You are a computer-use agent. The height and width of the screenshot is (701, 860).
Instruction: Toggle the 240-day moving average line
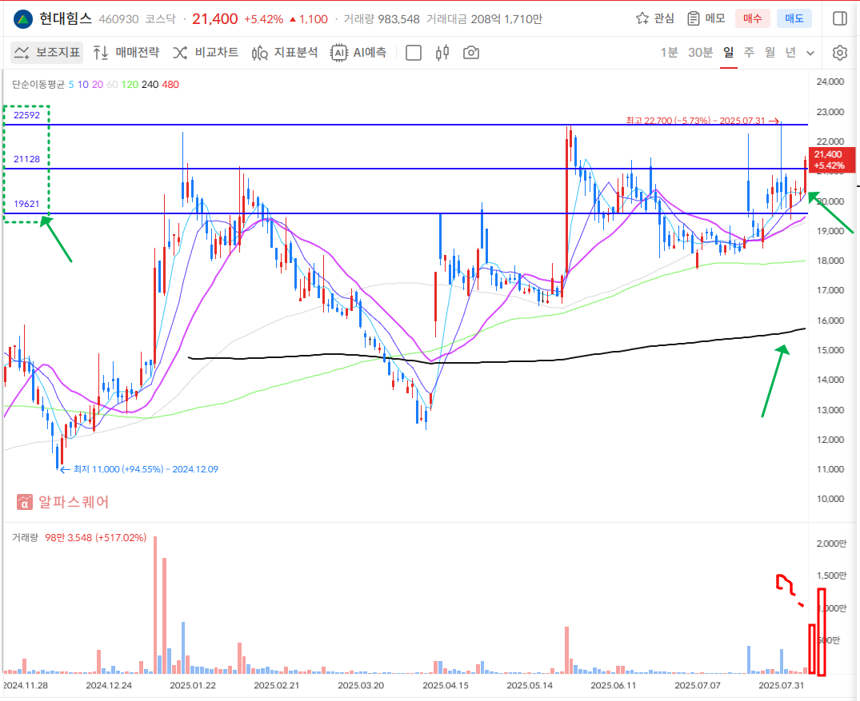point(150,85)
